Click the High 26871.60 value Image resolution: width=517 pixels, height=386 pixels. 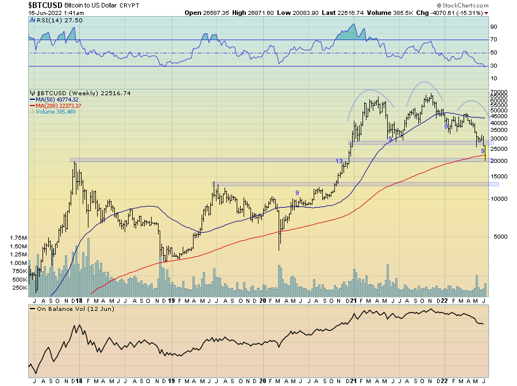click(x=253, y=13)
